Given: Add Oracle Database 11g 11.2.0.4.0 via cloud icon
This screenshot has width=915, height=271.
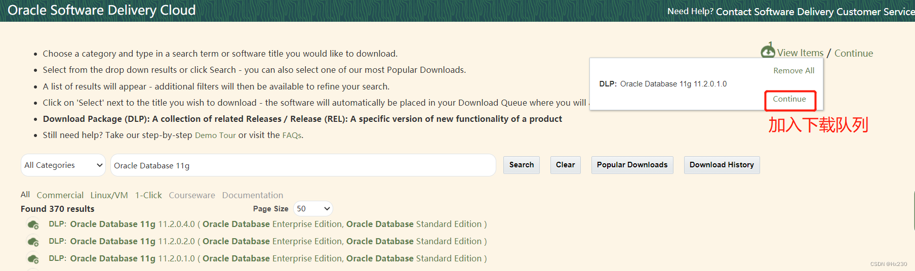Looking at the screenshot, I should click(33, 224).
